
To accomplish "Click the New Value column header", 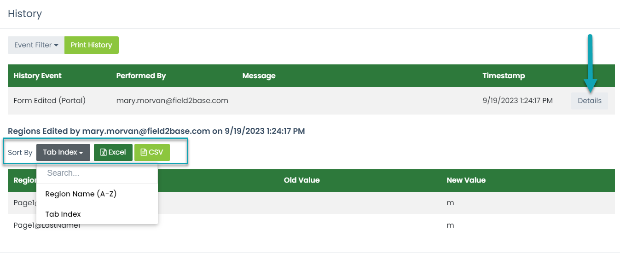I will pos(466,180).
